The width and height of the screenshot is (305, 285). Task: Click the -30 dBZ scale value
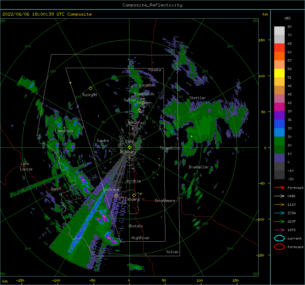click(x=290, y=179)
